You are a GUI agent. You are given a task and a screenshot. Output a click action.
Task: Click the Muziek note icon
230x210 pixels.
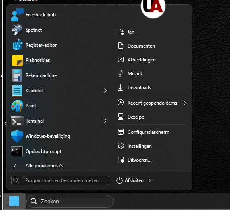121,73
